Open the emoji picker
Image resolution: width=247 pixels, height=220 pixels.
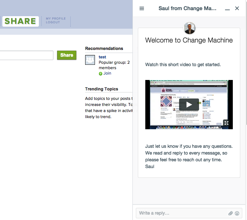click(x=237, y=213)
